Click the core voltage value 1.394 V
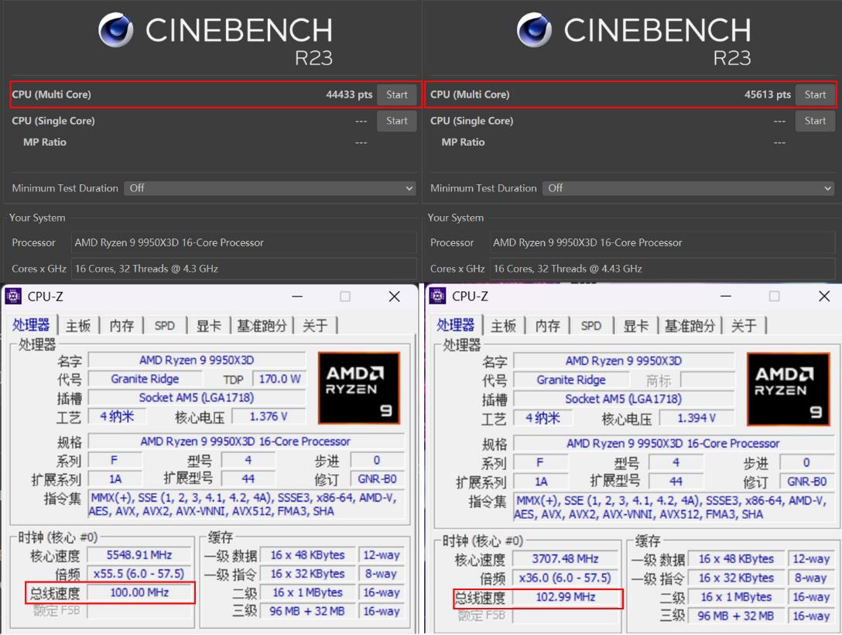 coord(697,418)
